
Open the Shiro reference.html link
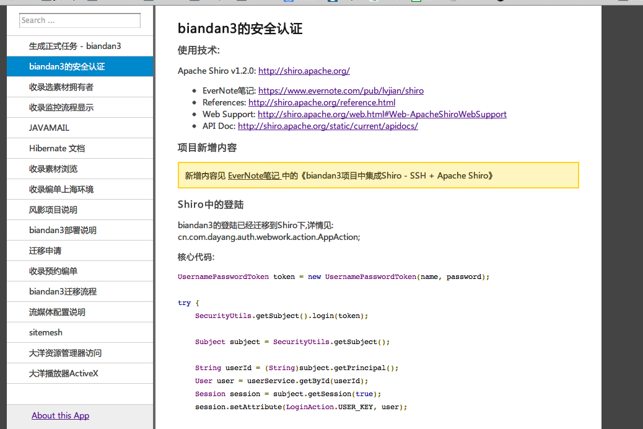pos(321,102)
